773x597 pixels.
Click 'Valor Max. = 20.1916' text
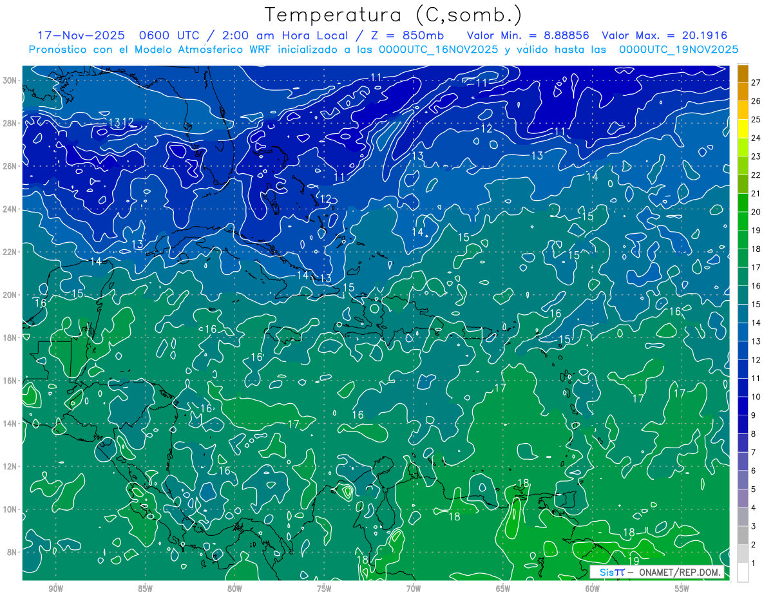click(664, 35)
